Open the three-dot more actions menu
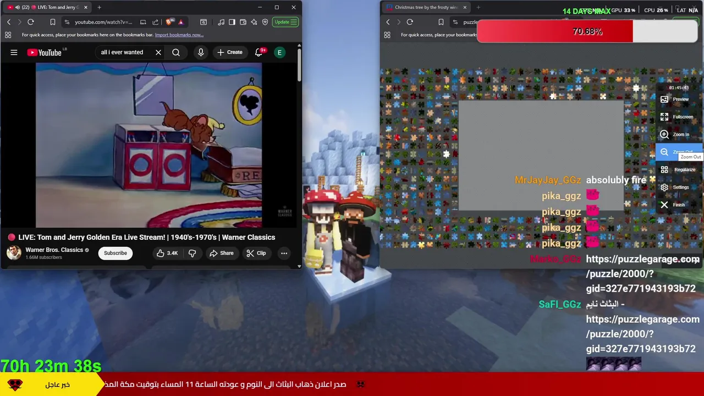This screenshot has height=396, width=704. [284, 253]
